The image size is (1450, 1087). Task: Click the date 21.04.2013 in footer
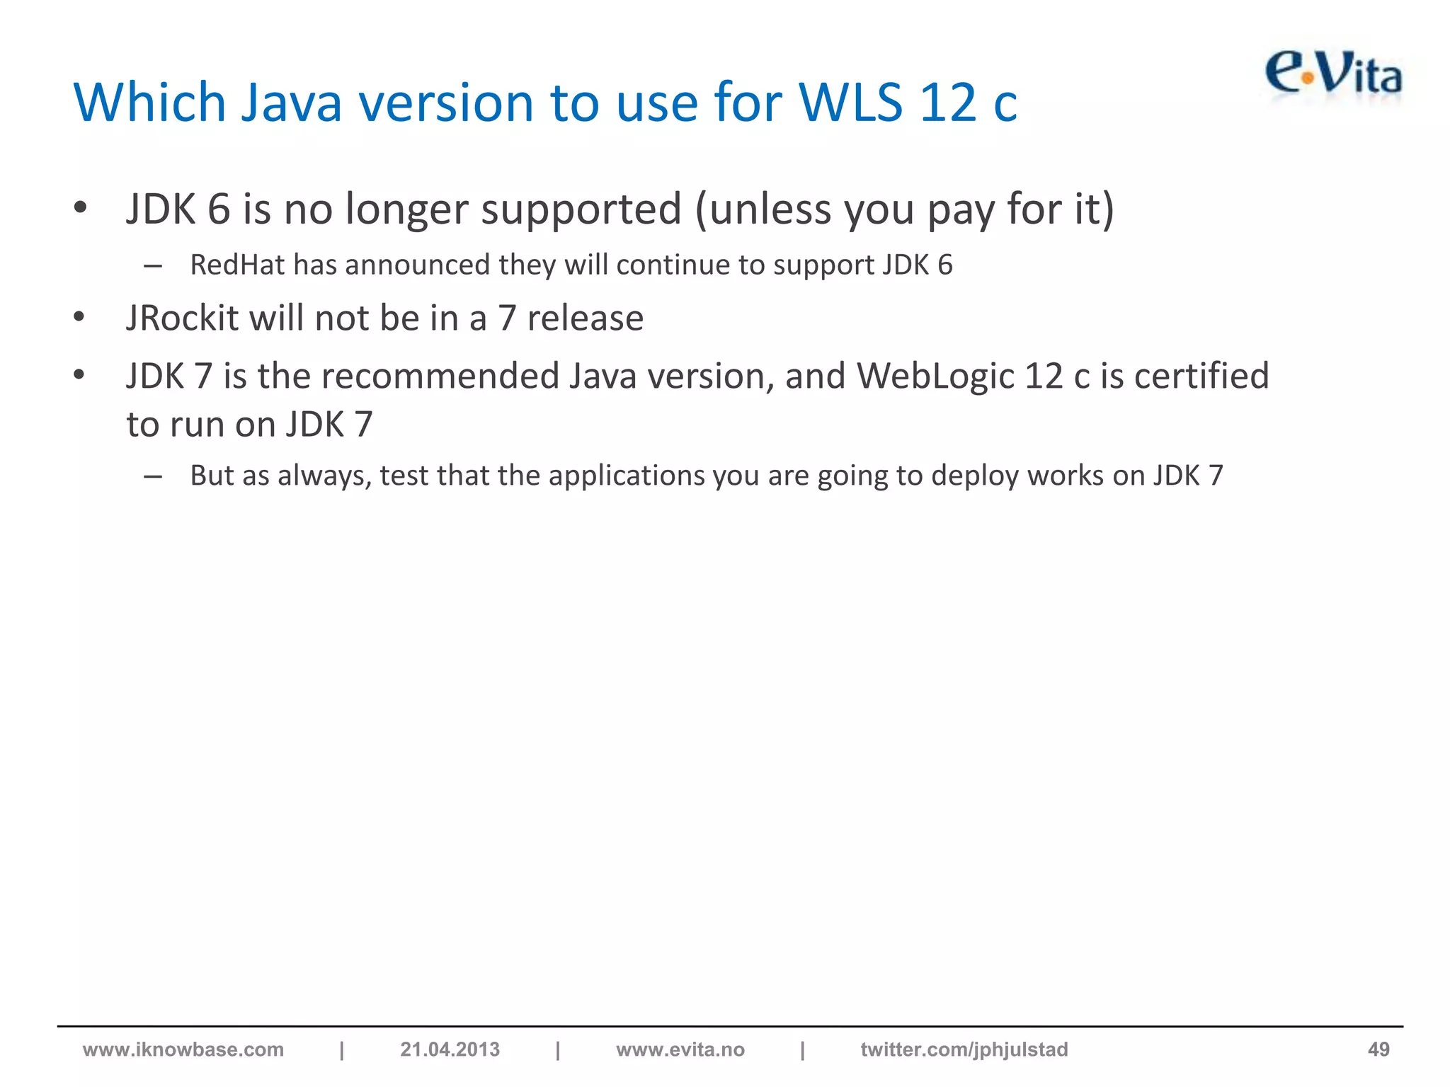pos(450,1049)
